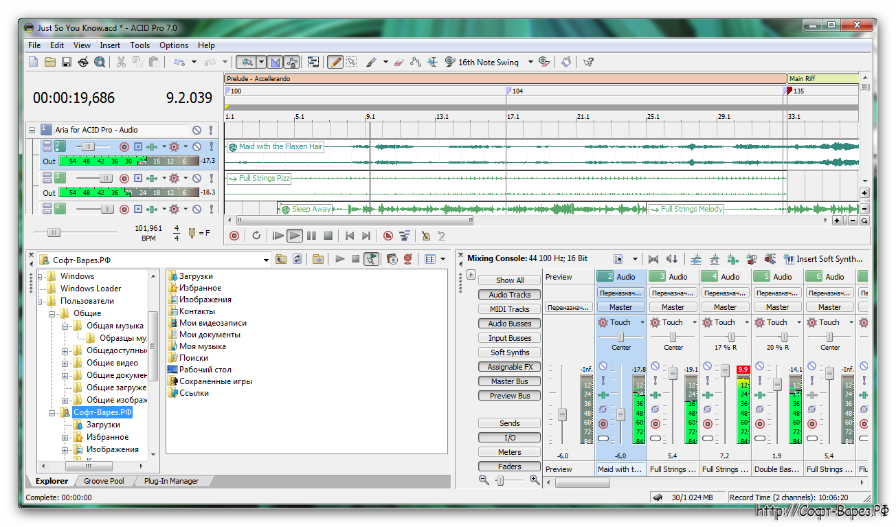Select the Selection tool beside the pencil
The height and width of the screenshot is (527, 896).
[x=352, y=62]
